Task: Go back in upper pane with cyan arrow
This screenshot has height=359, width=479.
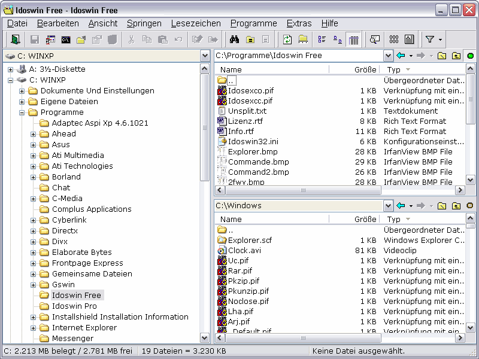Action: (x=401, y=56)
